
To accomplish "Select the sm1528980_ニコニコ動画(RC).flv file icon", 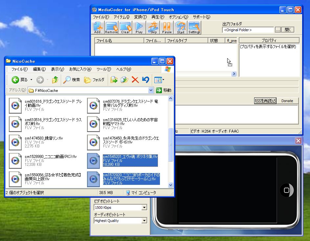I will tap(15, 161).
